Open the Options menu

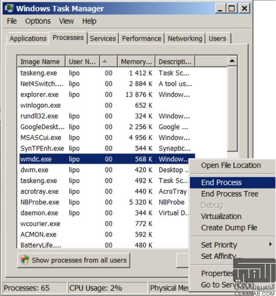[38, 21]
